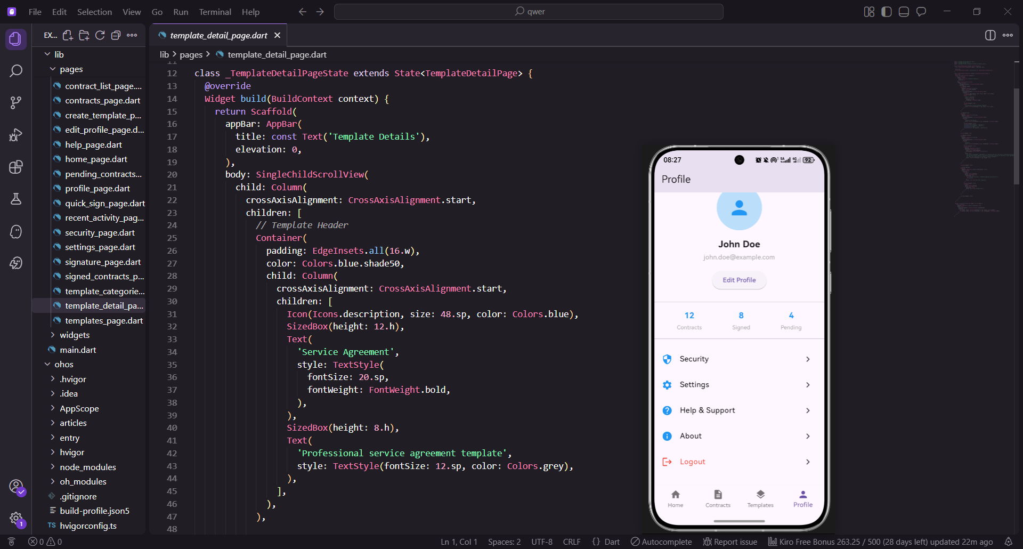Open remote connection indicator in status bar

pyautogui.click(x=11, y=542)
